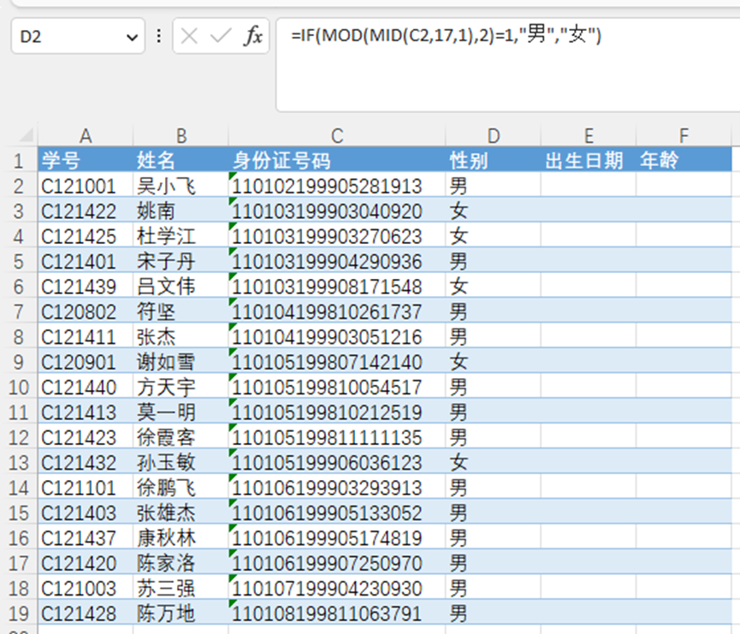Viewport: 740px width, 634px height.
Task: Select cell containing 苏三强
Action: (181, 588)
